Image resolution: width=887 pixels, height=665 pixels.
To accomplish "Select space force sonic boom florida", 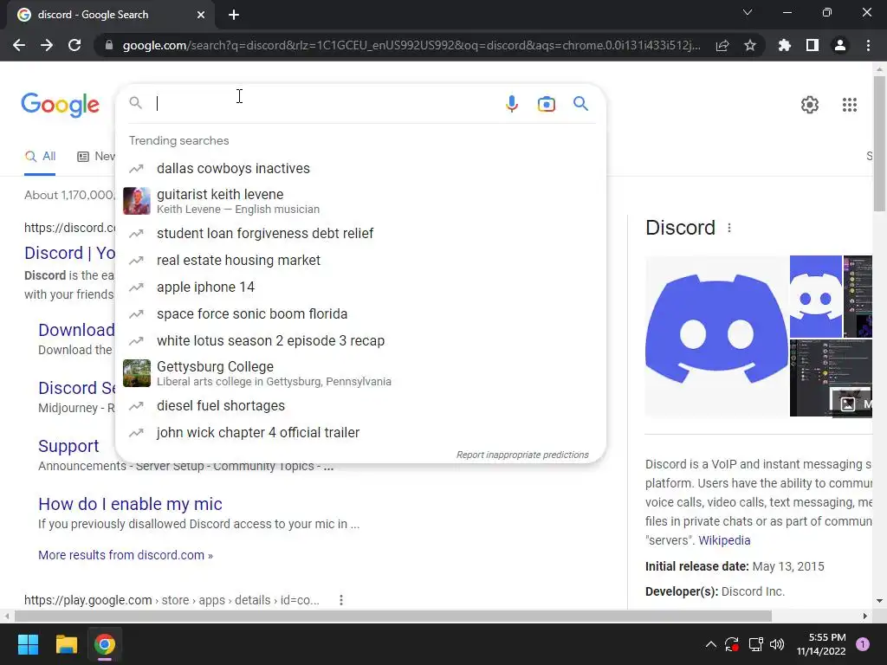I will pyautogui.click(x=360, y=313).
